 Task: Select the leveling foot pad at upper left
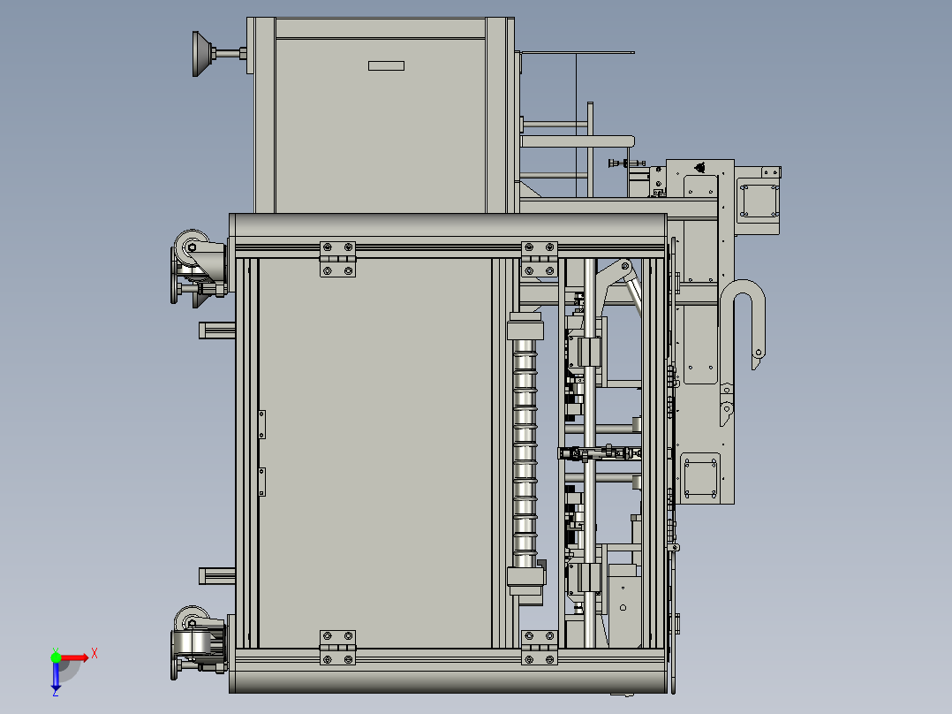tap(202, 54)
